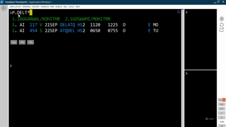
Task: Open the pop-out window icon in right sidebar
Action: pos(222,30)
